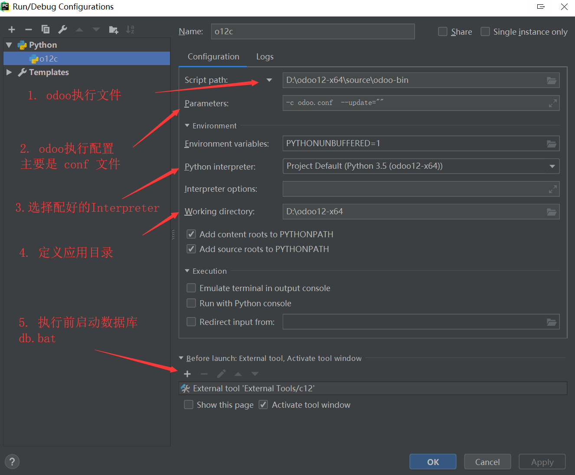
Task: Create a new configuration folder
Action: (x=114, y=29)
